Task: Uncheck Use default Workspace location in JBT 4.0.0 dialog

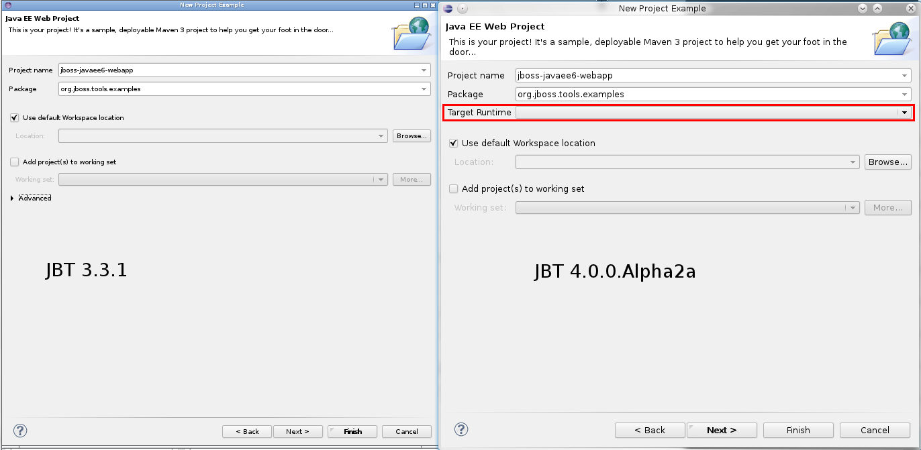Action: click(x=454, y=143)
